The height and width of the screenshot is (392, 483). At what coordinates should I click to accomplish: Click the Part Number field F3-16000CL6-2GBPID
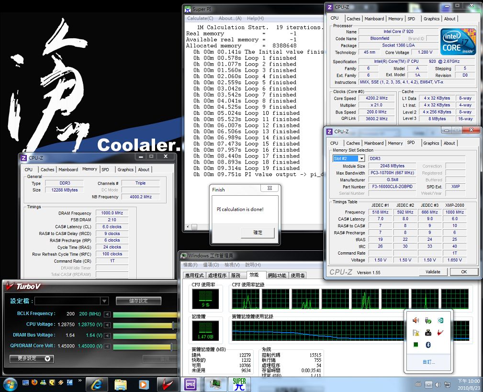click(x=392, y=187)
